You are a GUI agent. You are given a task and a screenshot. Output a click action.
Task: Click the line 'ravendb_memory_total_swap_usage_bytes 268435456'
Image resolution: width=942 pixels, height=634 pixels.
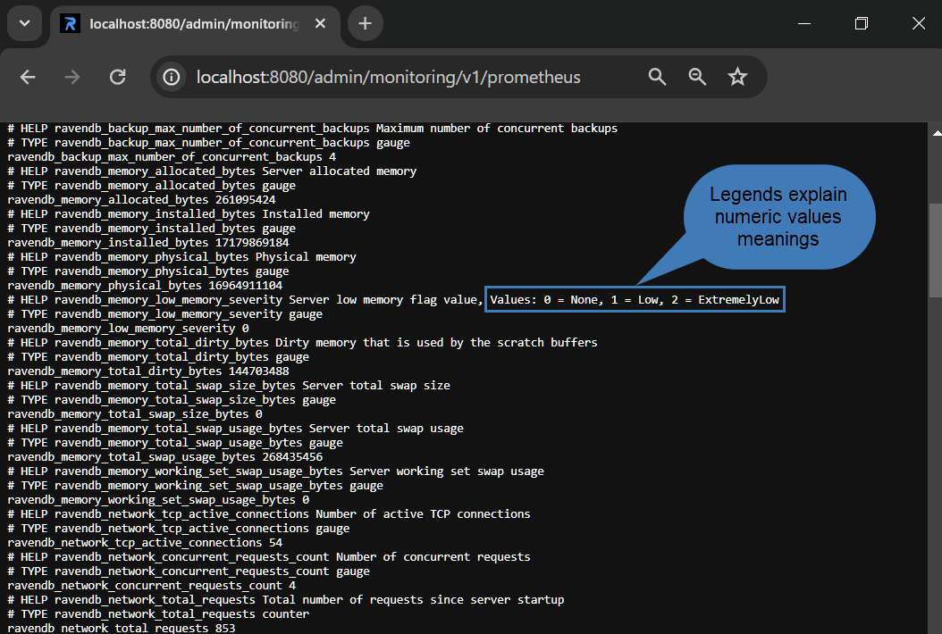coord(164,457)
